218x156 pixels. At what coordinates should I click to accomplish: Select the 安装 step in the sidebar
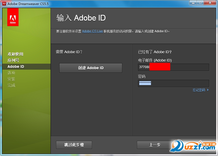point(11,79)
